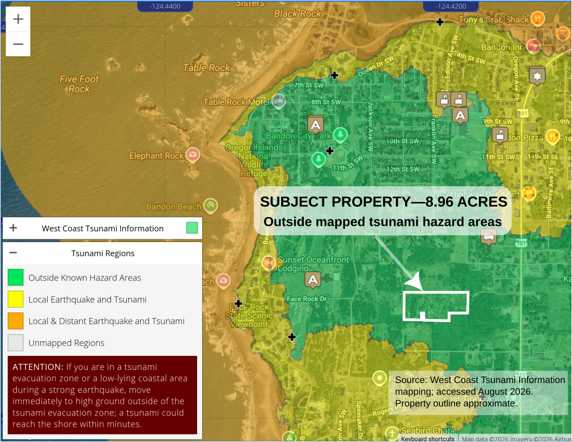Select the hatched Unmapped Regions swatch

(15, 343)
